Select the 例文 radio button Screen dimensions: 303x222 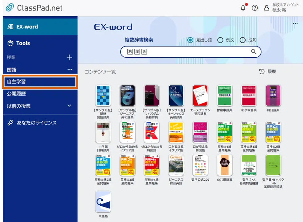pos(220,40)
